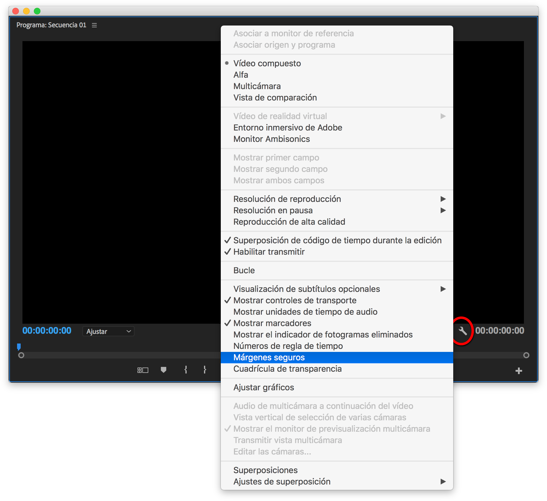Screen dimensions: 547x501
Task: Click the left zoom scrollbar handle
Action: pos(21,355)
